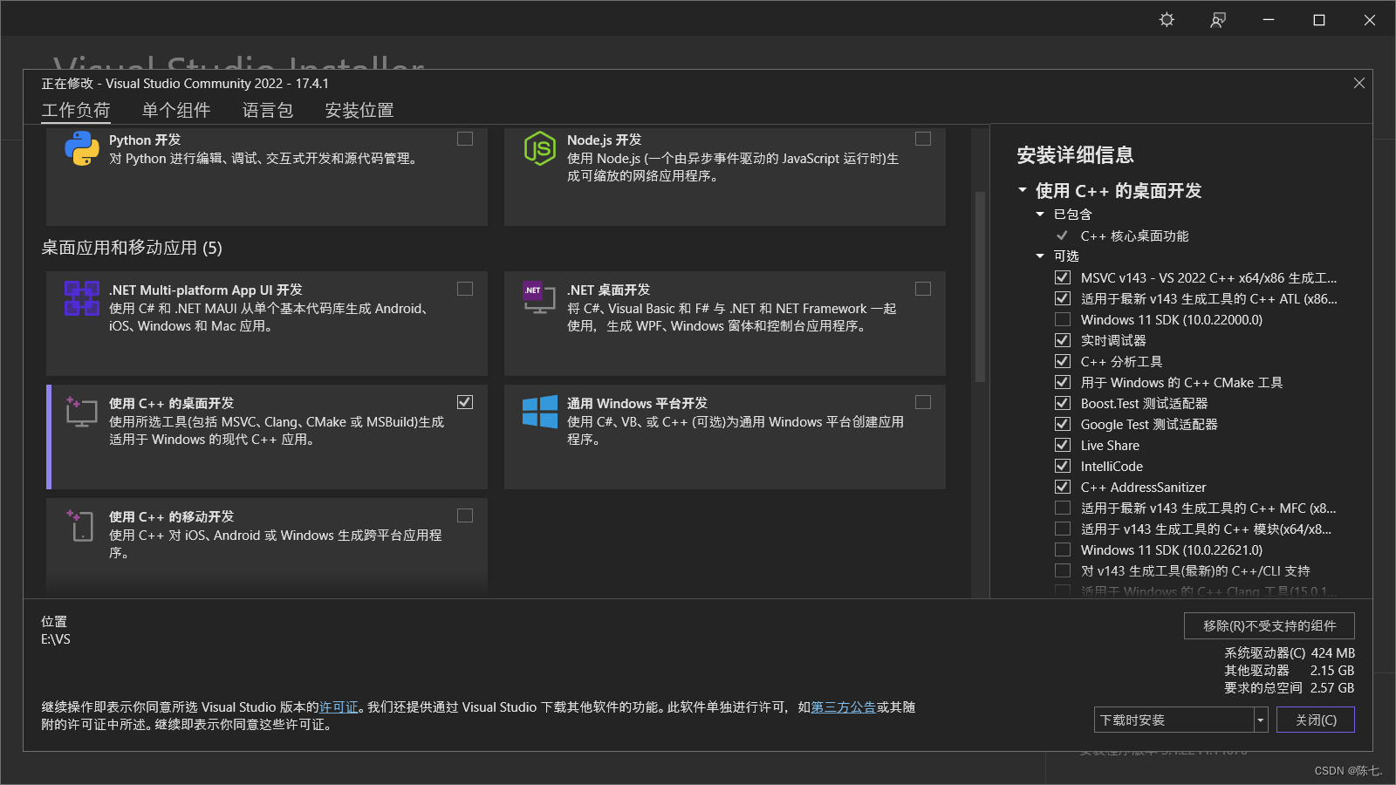This screenshot has height=785, width=1396.
Task: Click the .NET Multi-platform App UI icon
Action: 82,298
